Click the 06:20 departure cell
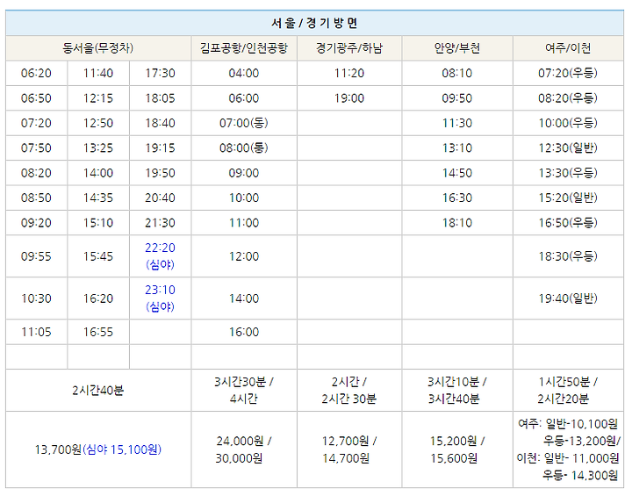The width and height of the screenshot is (632, 496). pos(36,73)
